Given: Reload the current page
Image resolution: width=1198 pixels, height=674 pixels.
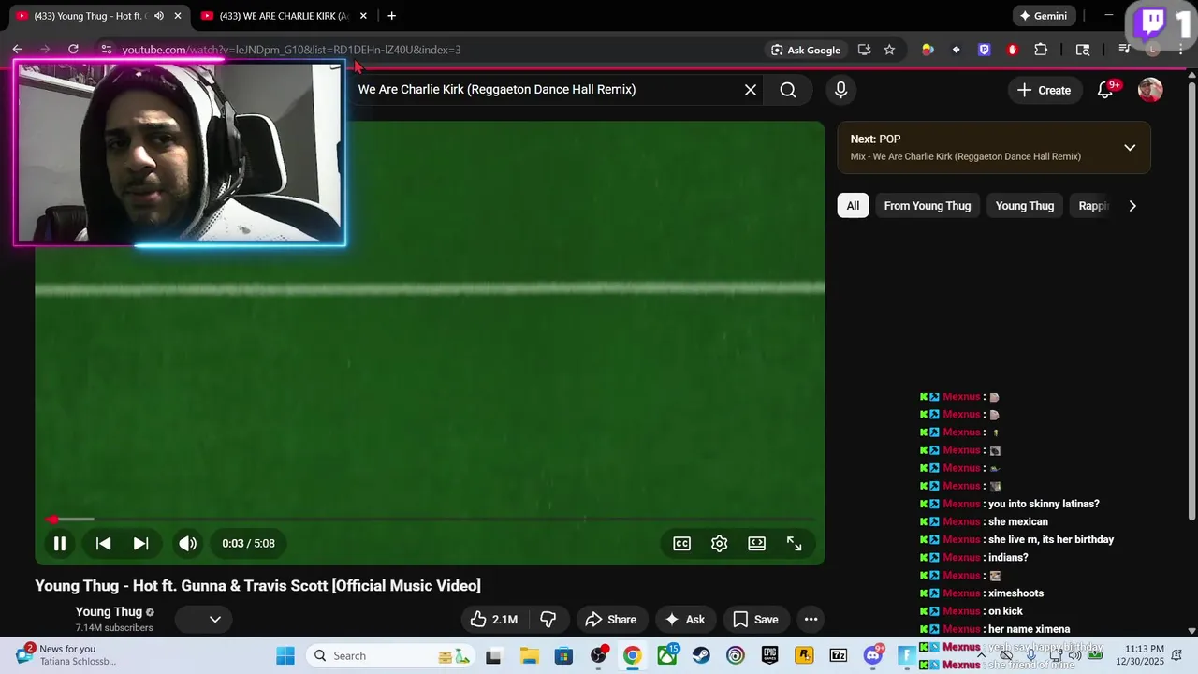Looking at the screenshot, I should 73,50.
